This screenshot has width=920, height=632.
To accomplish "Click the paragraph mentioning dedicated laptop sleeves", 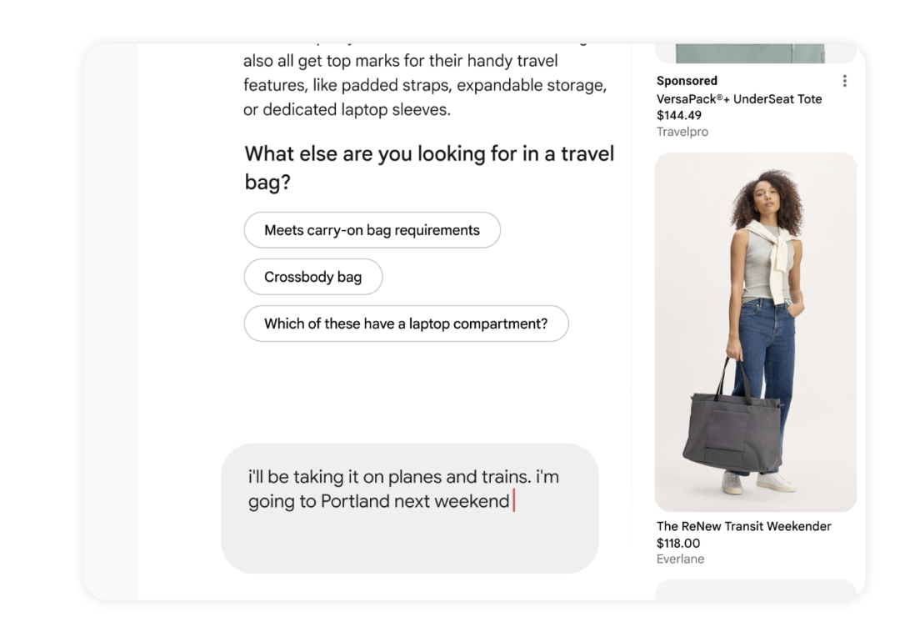I will tap(424, 85).
